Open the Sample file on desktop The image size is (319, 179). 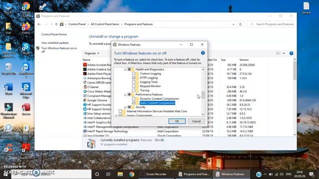point(306,8)
